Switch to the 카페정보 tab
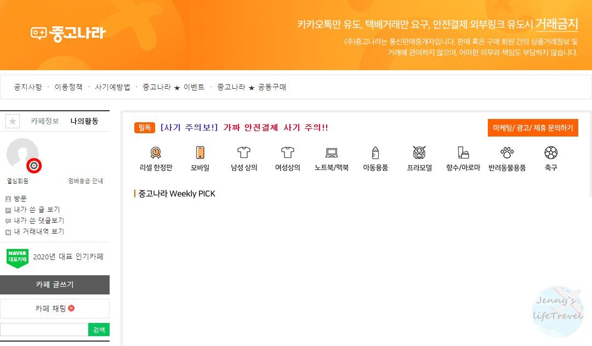This screenshot has height=346, width=592. click(x=44, y=121)
